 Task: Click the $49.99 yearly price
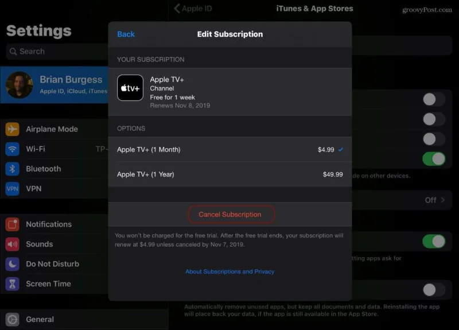pos(333,174)
